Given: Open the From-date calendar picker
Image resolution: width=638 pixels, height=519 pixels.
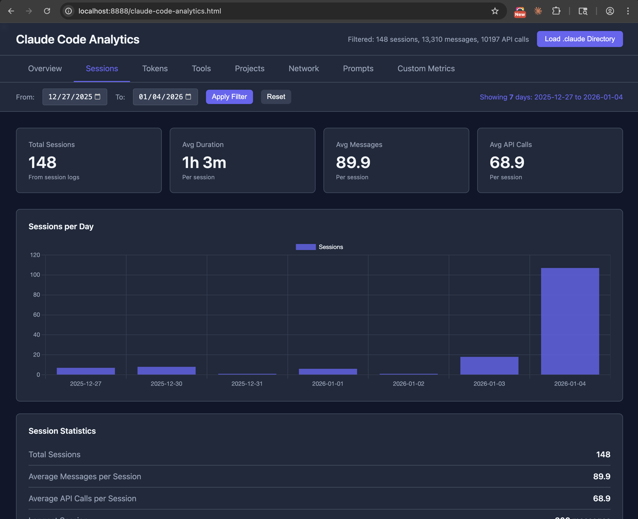Looking at the screenshot, I should click(x=98, y=96).
